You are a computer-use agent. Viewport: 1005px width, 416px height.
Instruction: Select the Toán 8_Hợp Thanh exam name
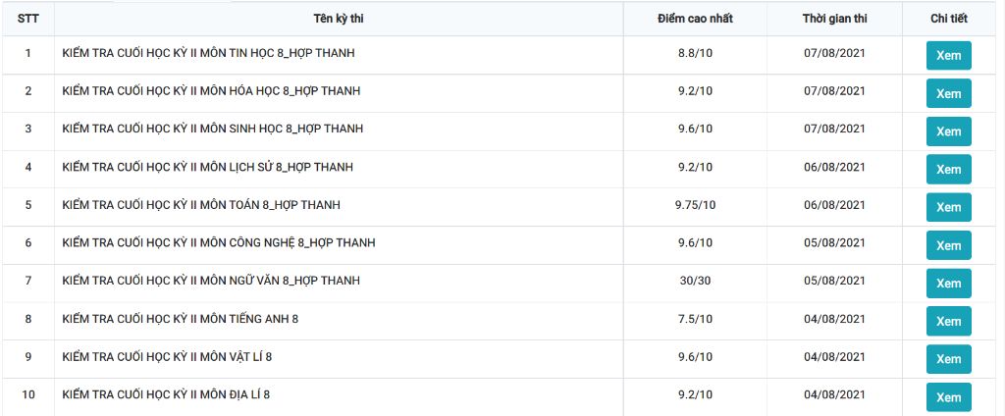click(x=201, y=205)
